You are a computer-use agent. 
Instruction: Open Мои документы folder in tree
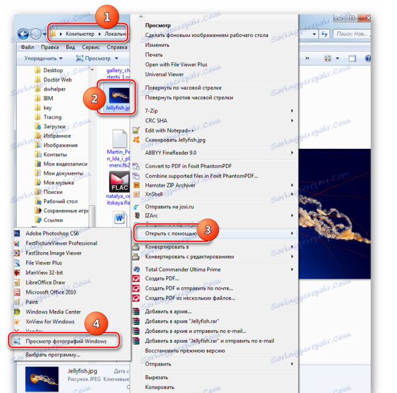64,173
